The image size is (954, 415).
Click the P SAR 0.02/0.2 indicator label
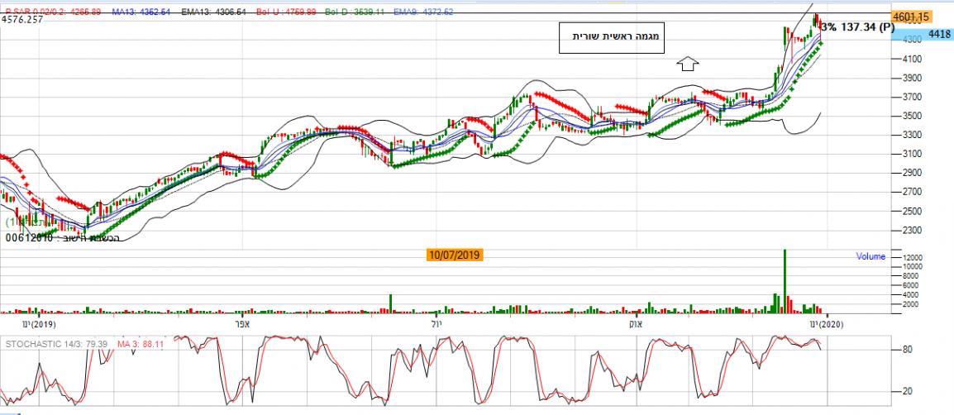[52, 11]
